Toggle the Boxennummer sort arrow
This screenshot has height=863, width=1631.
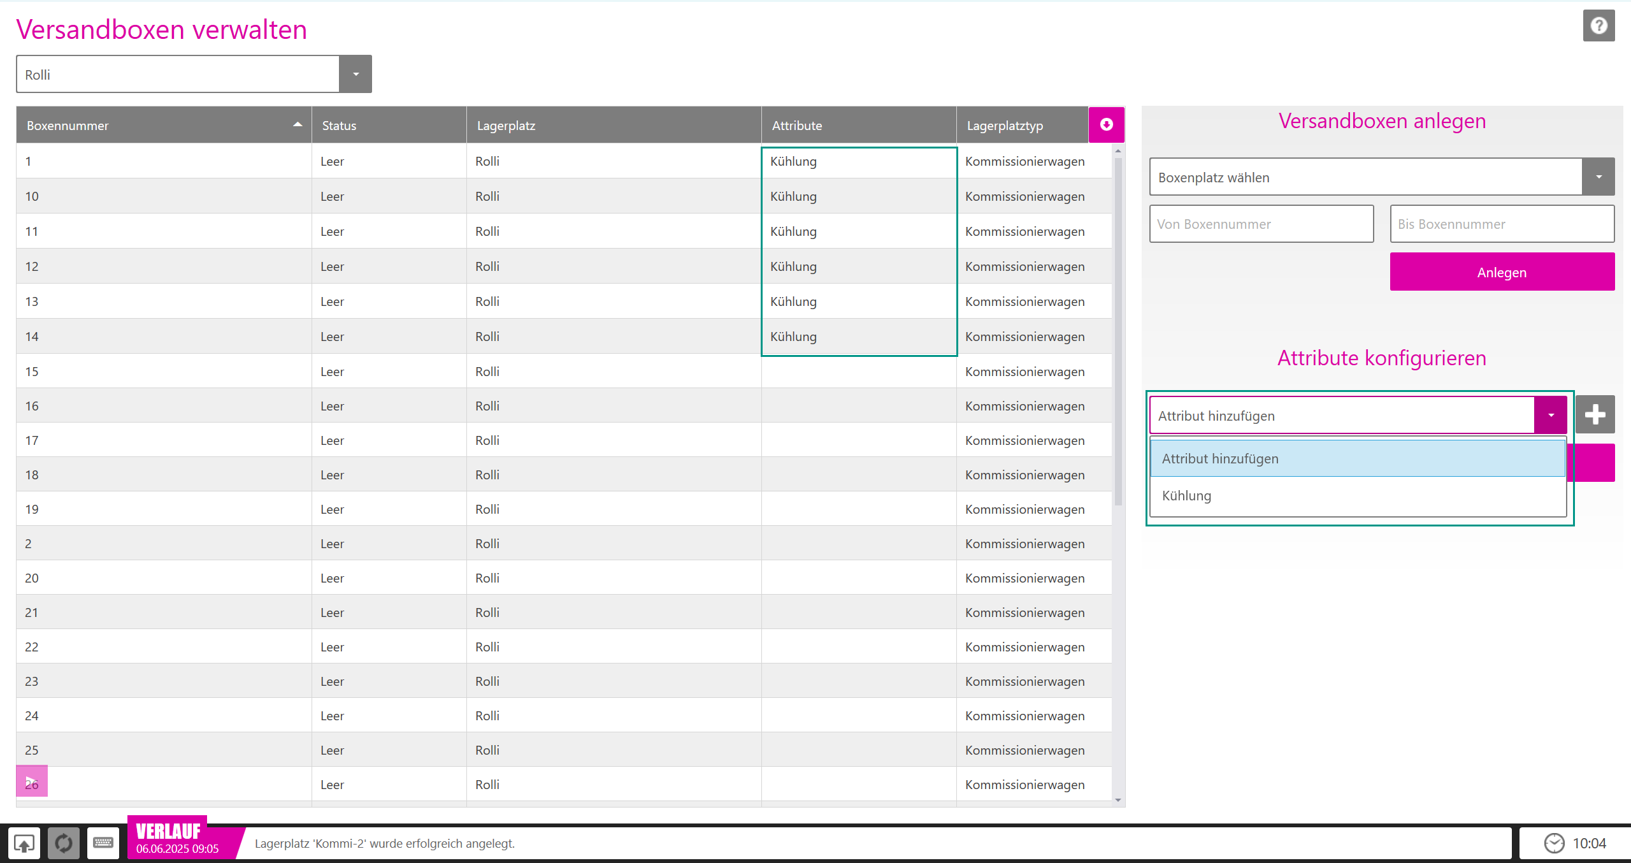297,125
